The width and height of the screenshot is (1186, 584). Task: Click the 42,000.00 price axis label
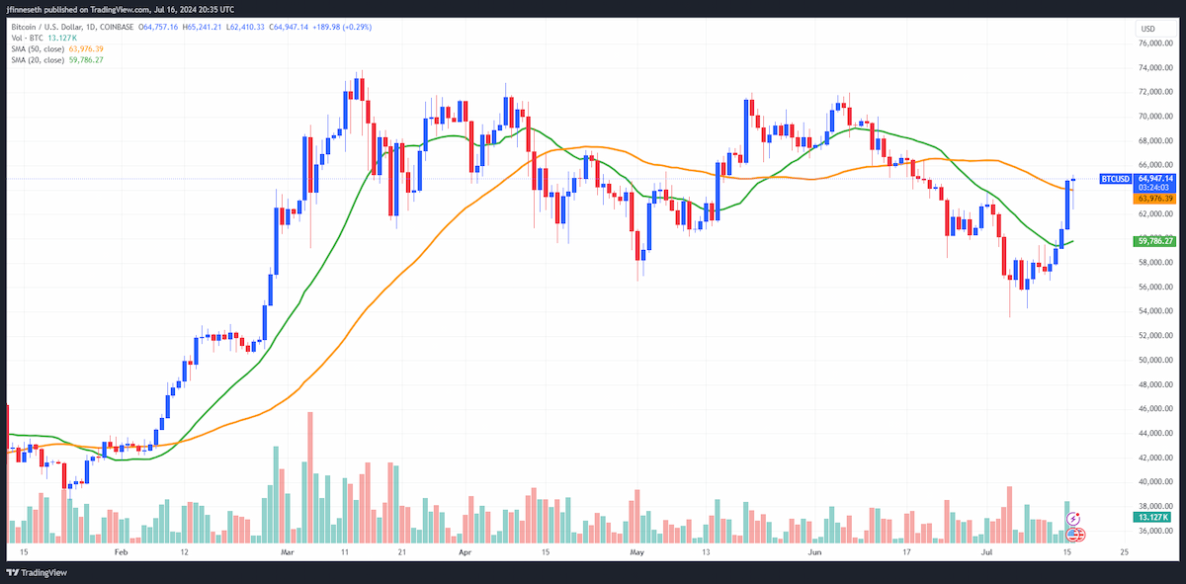coord(1154,458)
